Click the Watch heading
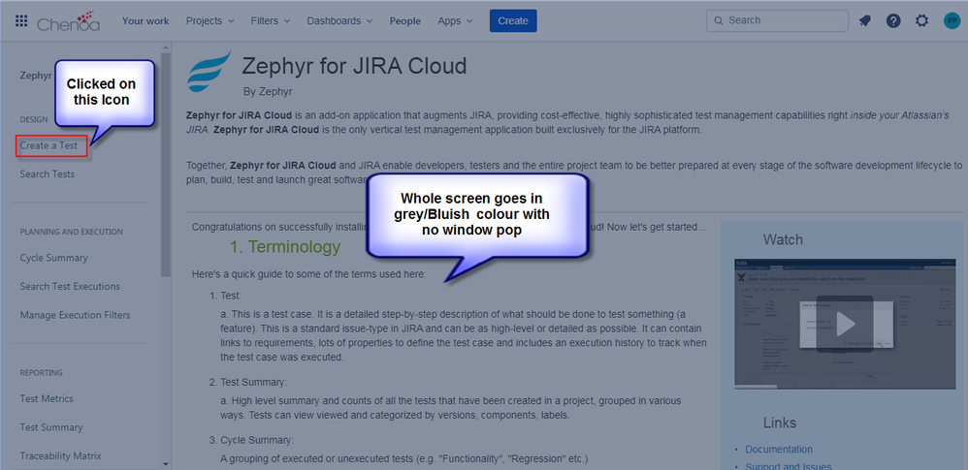The image size is (968, 470). click(x=783, y=239)
